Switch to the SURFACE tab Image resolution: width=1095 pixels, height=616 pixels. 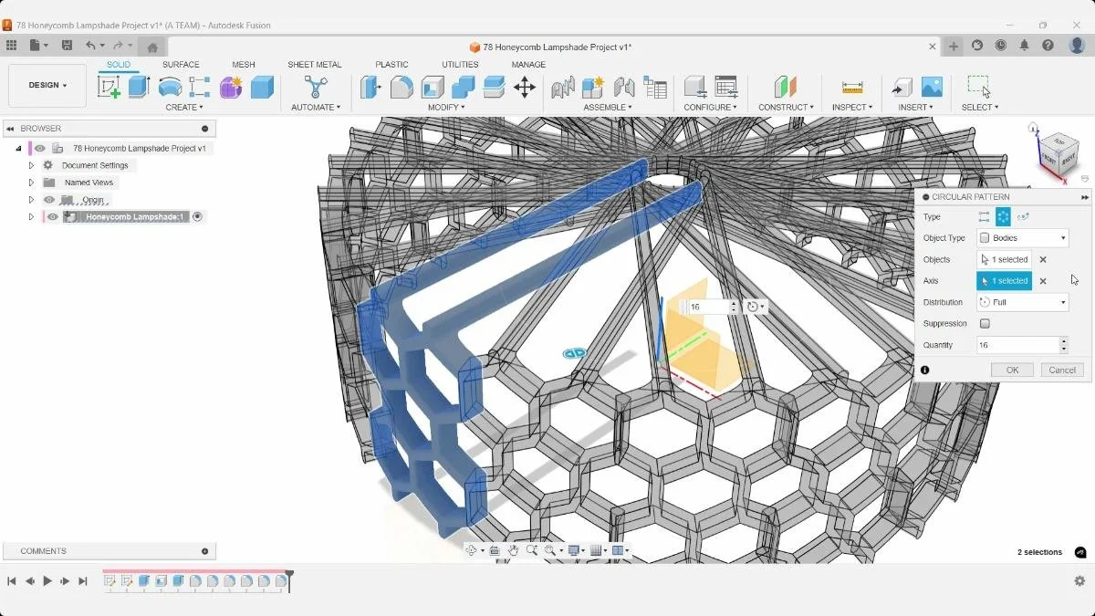click(x=181, y=65)
